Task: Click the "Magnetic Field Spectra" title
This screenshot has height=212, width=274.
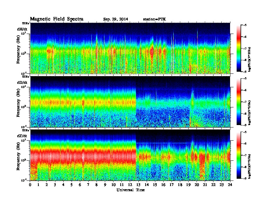Action: tap(57, 19)
